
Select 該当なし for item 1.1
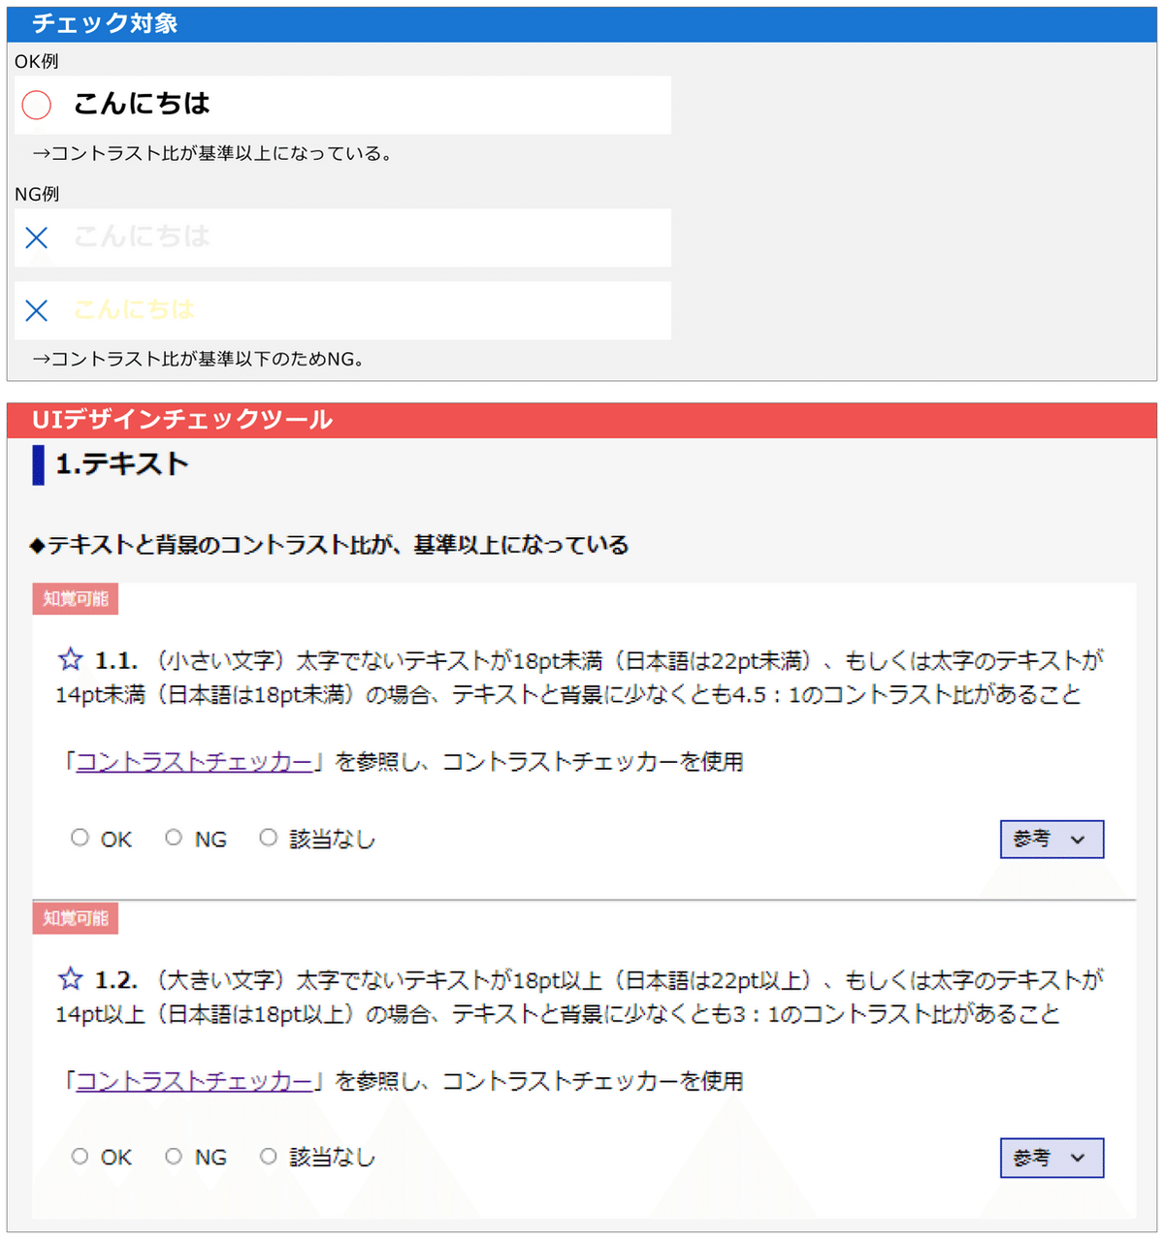click(269, 837)
